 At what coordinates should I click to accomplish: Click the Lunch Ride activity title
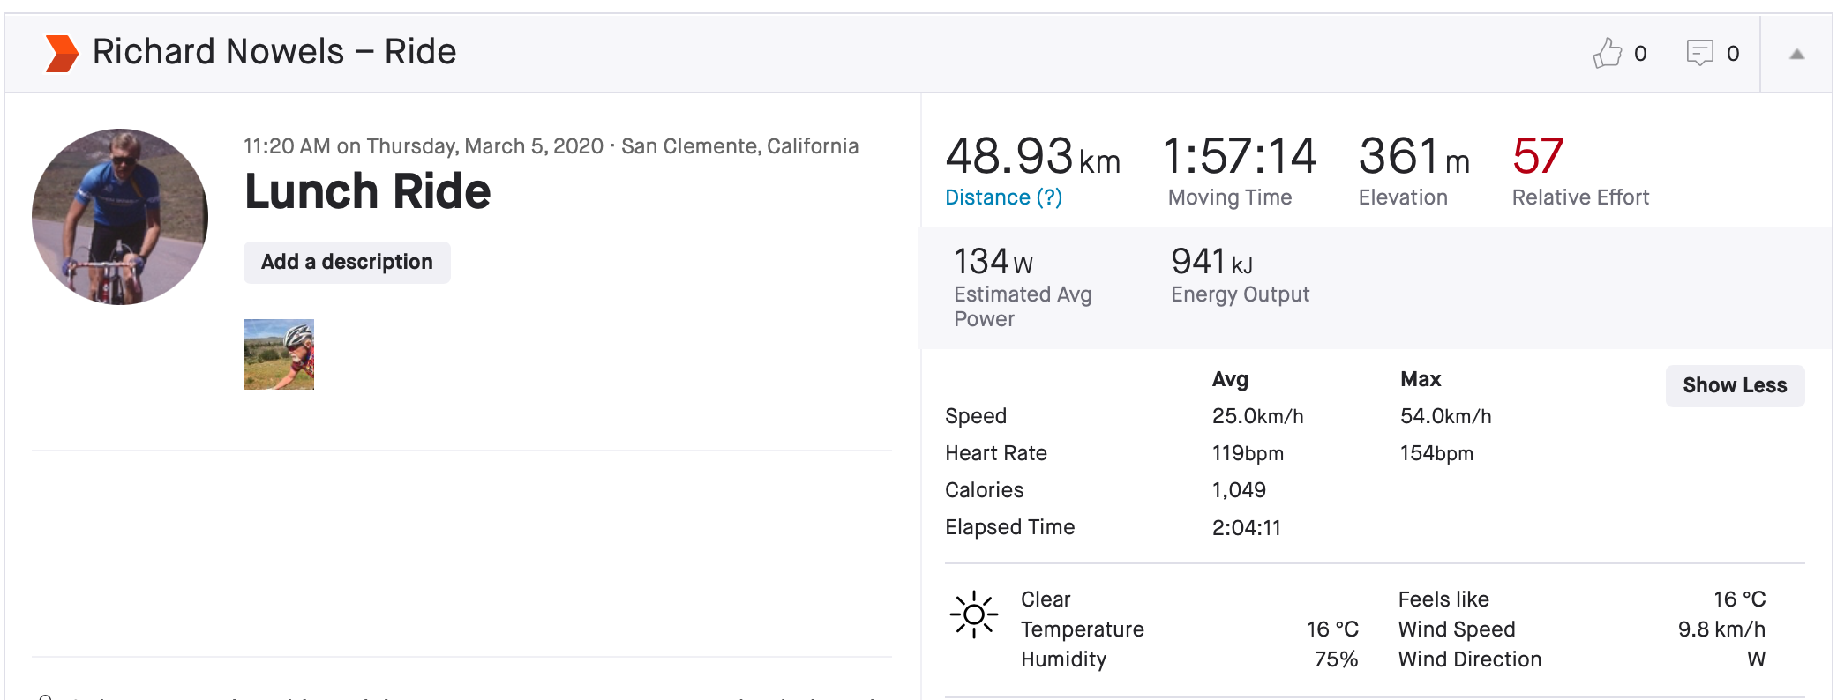pos(367,192)
